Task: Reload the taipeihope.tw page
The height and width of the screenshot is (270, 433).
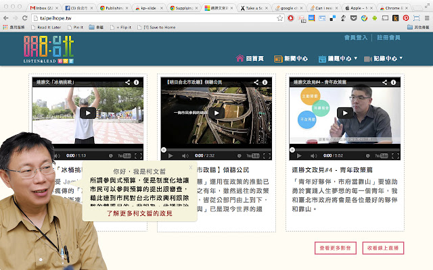Action: click(24, 18)
